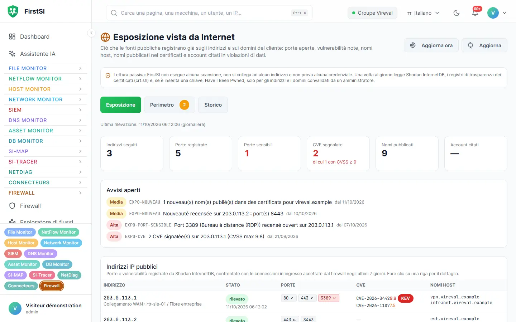Click the FirstSI shield logo

(x=13, y=11)
